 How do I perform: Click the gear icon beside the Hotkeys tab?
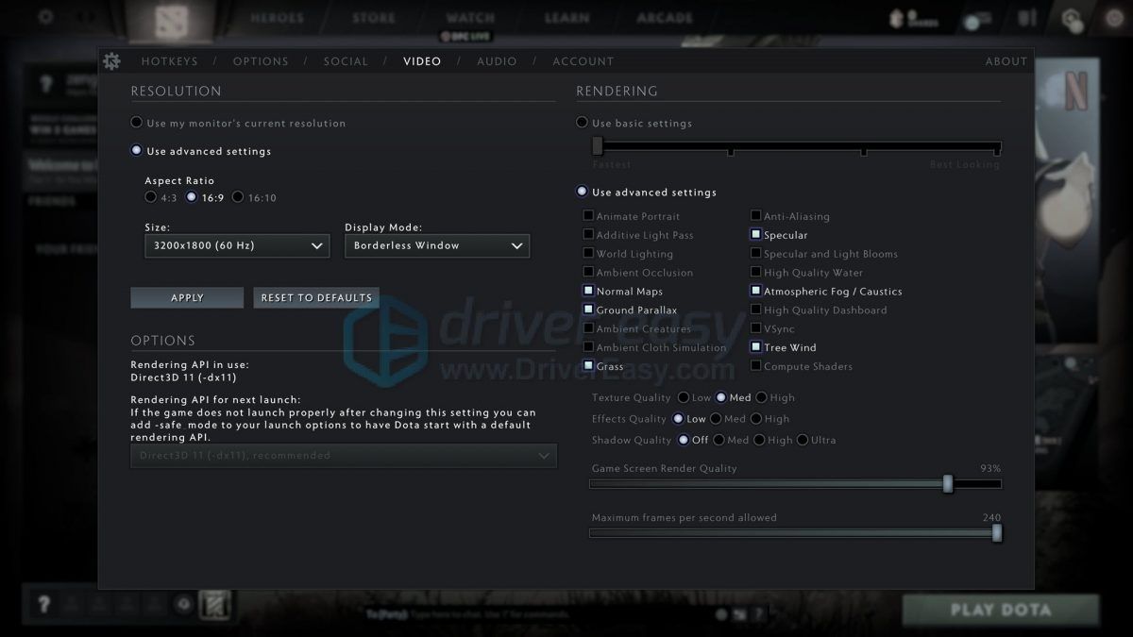click(111, 61)
